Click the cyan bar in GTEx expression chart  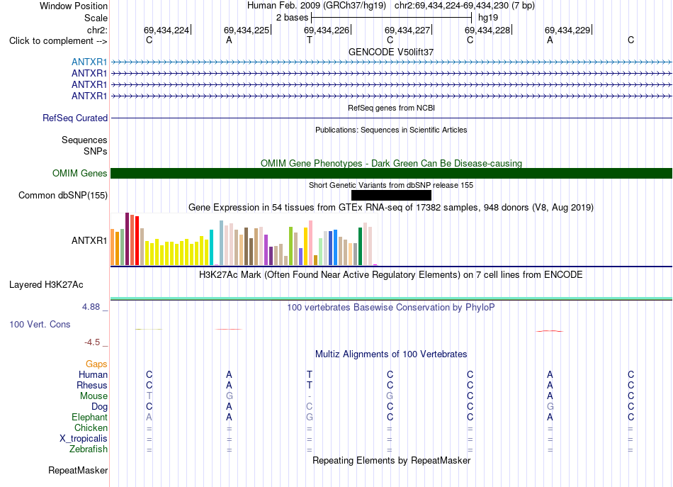pyautogui.click(x=211, y=247)
